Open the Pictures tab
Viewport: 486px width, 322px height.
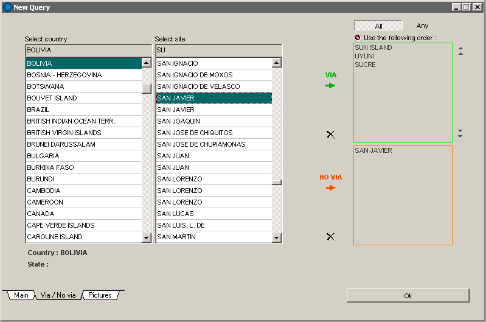100,295
